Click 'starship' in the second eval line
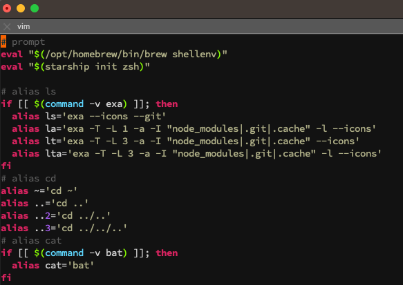This screenshot has width=403, height=285. pyautogui.click(x=67, y=67)
